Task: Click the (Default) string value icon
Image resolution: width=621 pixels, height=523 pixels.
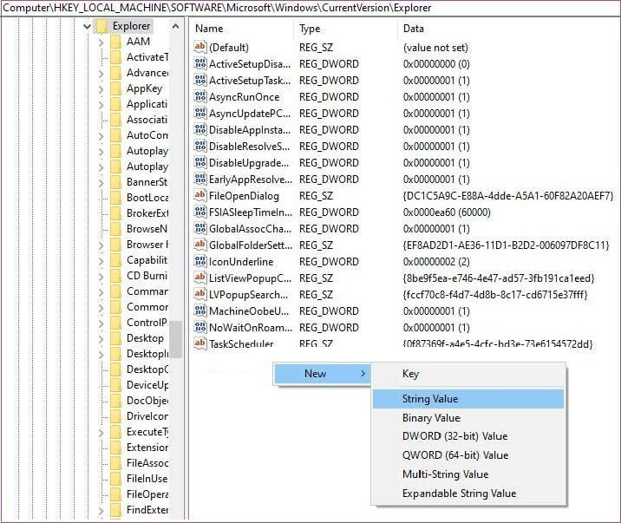Action: (200, 47)
